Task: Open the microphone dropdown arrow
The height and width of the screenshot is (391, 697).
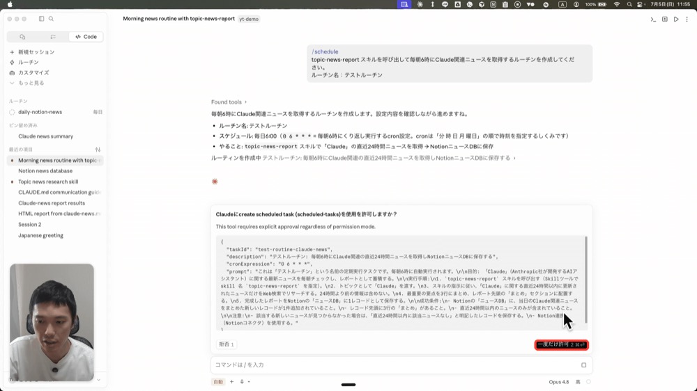Action: (x=249, y=382)
